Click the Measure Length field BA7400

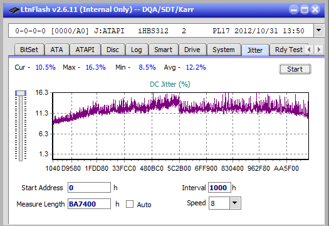tap(89, 204)
